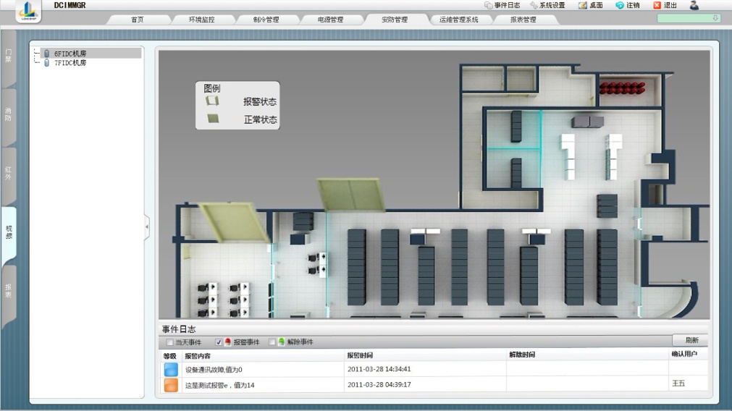
Task: Click the 刷新 refresh button
Action: [691, 340]
